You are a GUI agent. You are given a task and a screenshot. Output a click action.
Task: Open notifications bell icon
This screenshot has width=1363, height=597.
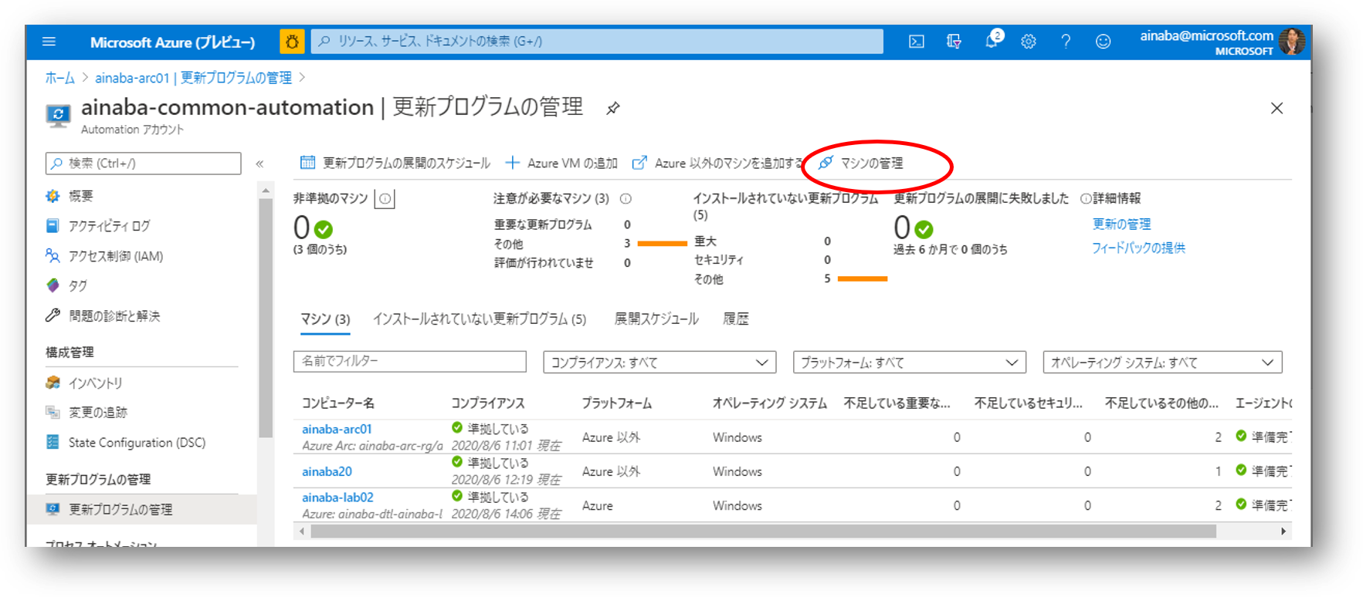pyautogui.click(x=992, y=41)
